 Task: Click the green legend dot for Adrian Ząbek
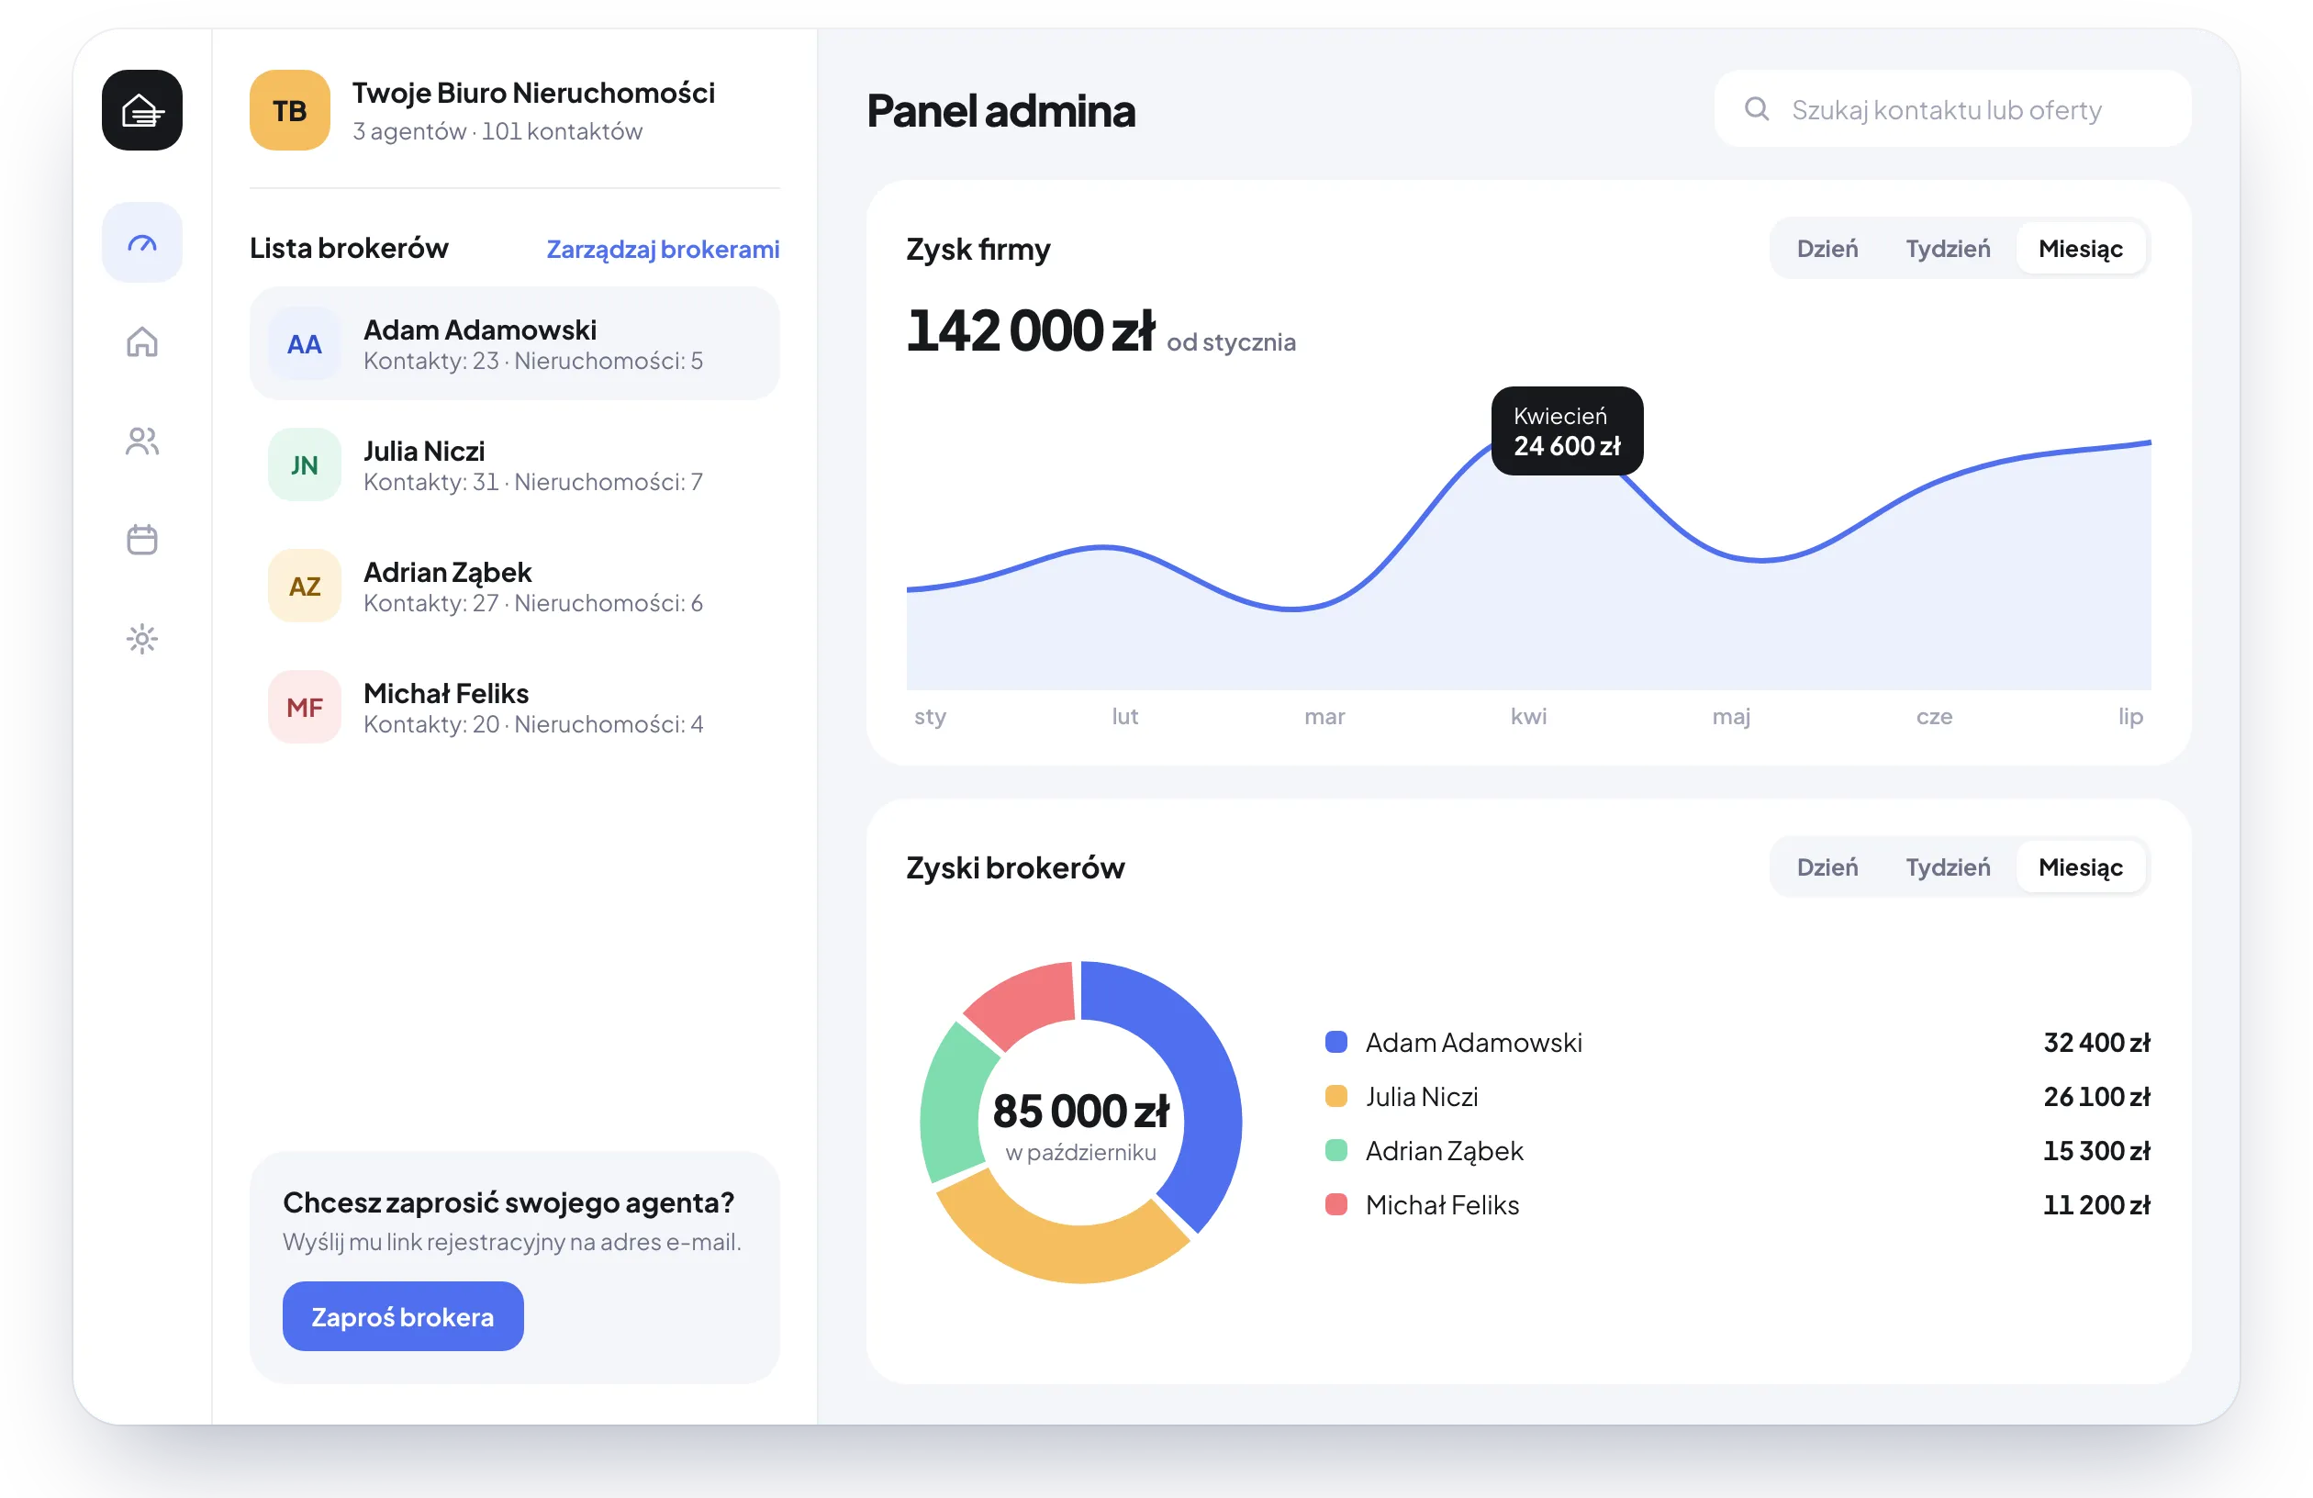(x=1336, y=1151)
